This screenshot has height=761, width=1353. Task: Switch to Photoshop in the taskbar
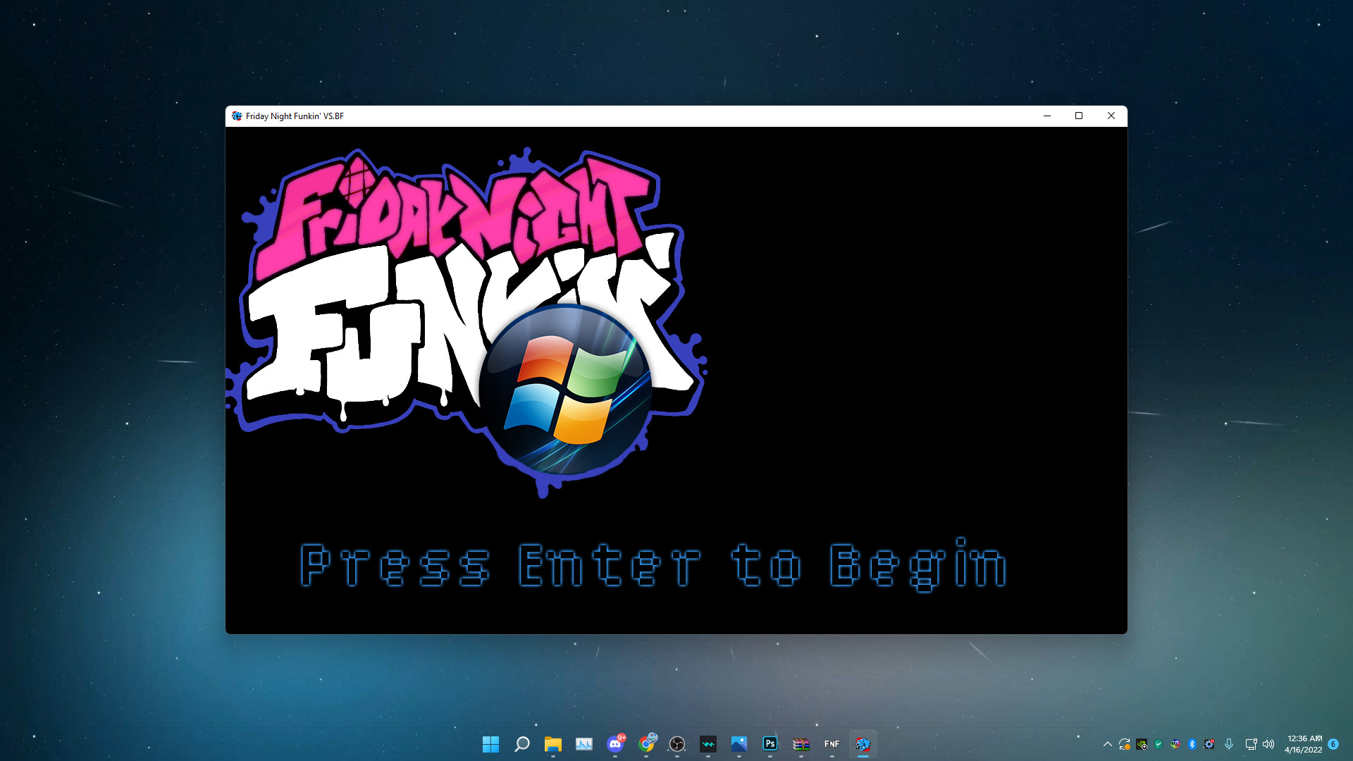pos(770,744)
